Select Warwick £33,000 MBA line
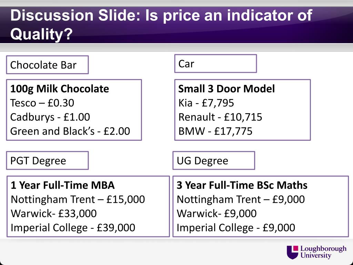The image size is (353, 265). point(53,213)
